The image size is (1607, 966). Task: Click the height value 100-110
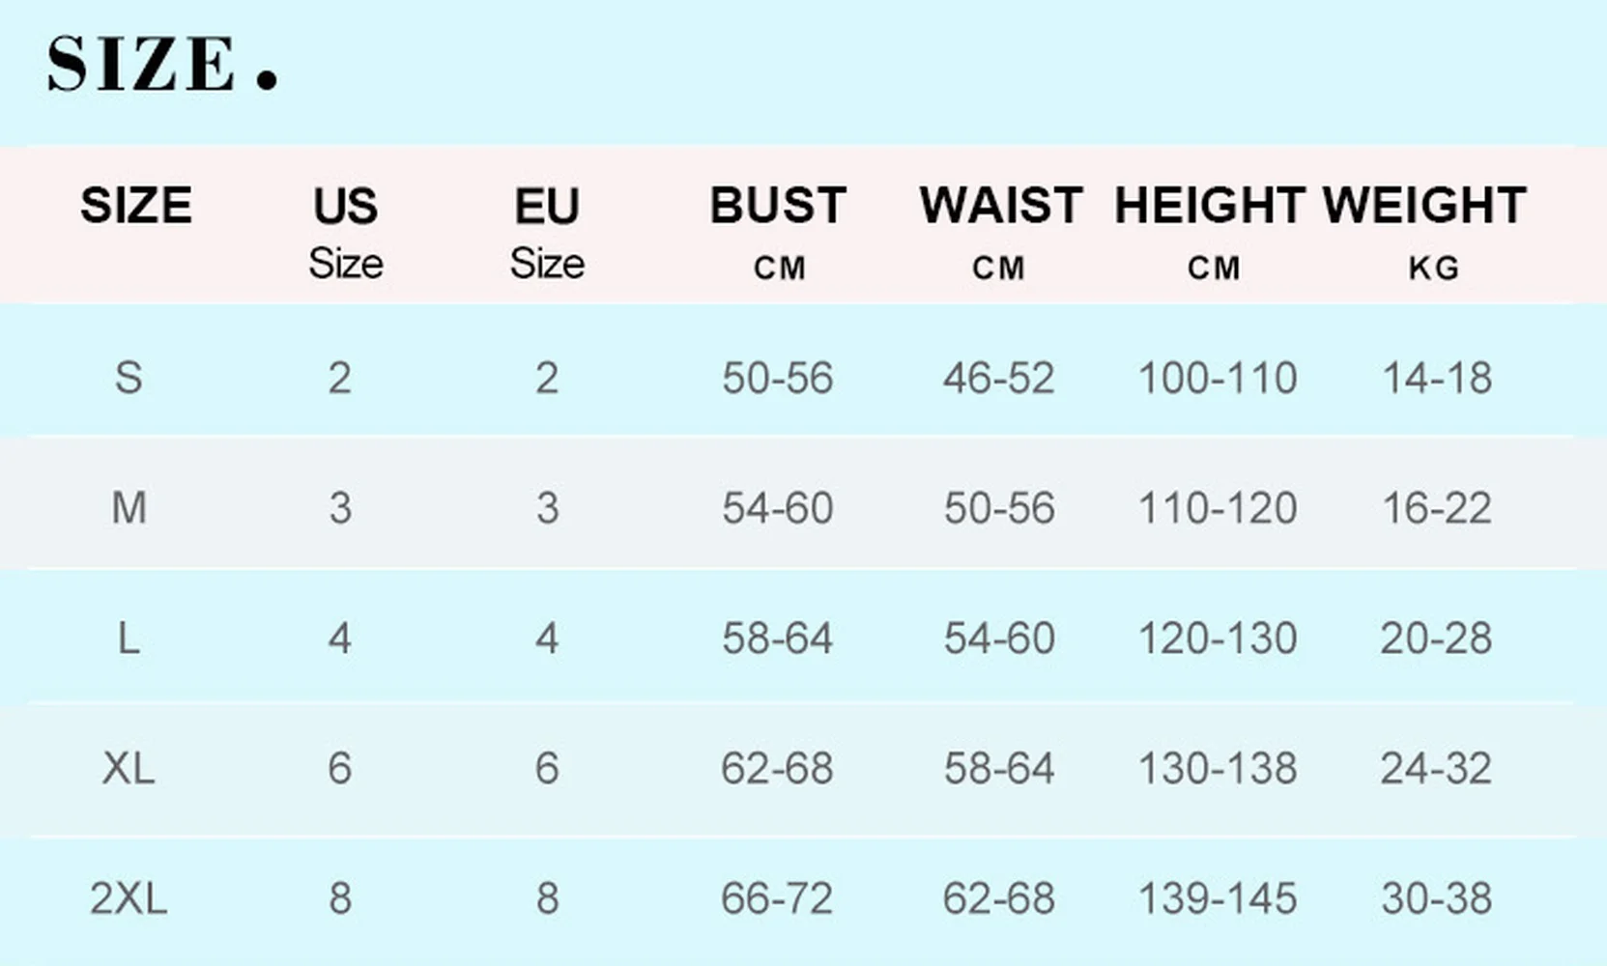coord(1218,378)
